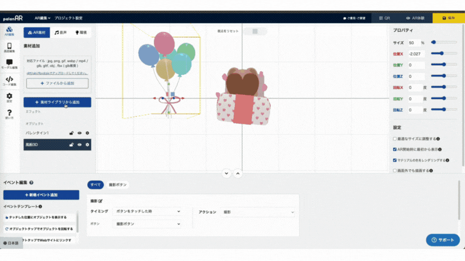465x261 pixels.
Task: Open 設定 gear icon in left sidebar
Action: point(10,97)
